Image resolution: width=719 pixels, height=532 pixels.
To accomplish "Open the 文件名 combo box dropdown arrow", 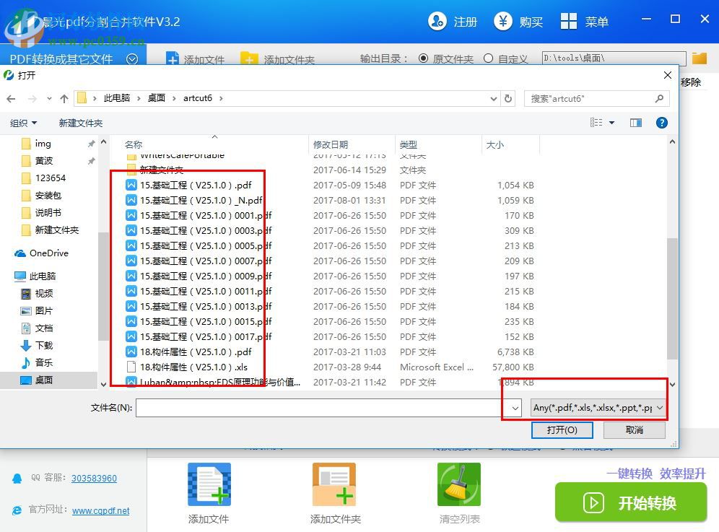I will click(513, 408).
